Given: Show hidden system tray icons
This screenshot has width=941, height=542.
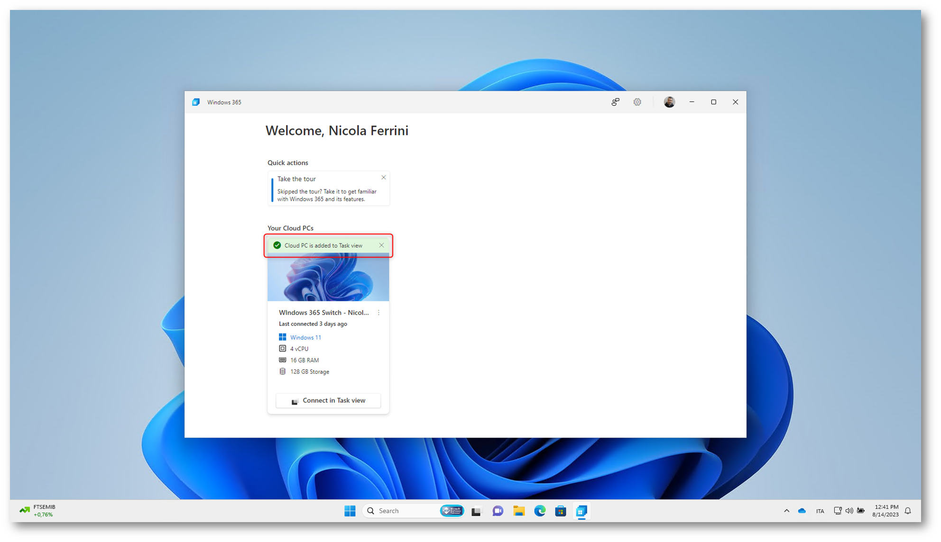Looking at the screenshot, I should tap(786, 511).
